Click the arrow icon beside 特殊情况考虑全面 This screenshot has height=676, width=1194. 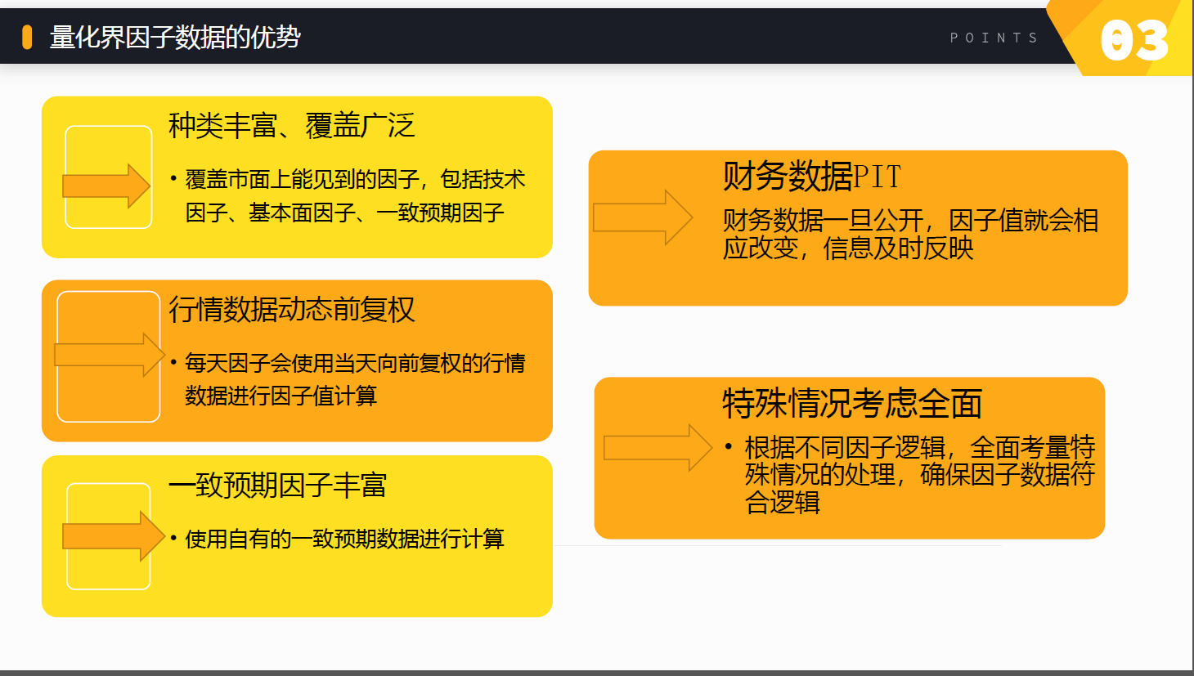click(658, 448)
